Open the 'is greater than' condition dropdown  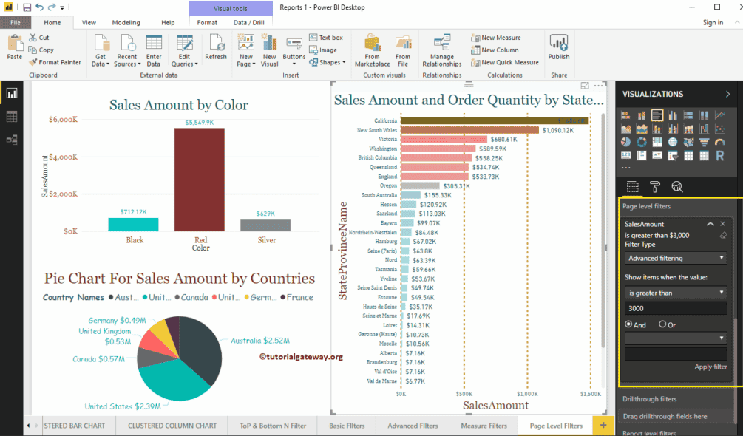(x=675, y=292)
